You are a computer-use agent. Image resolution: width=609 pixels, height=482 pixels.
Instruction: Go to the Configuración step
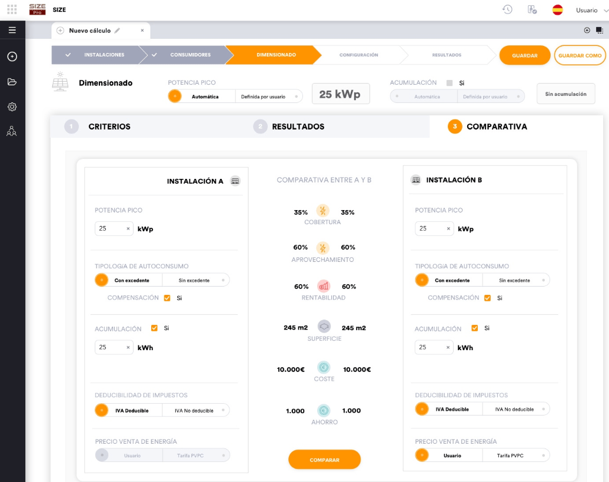pos(358,55)
